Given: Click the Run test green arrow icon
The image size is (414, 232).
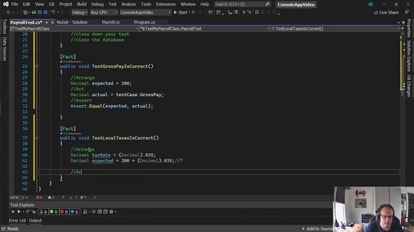Looking at the screenshot, I should [19, 211].
